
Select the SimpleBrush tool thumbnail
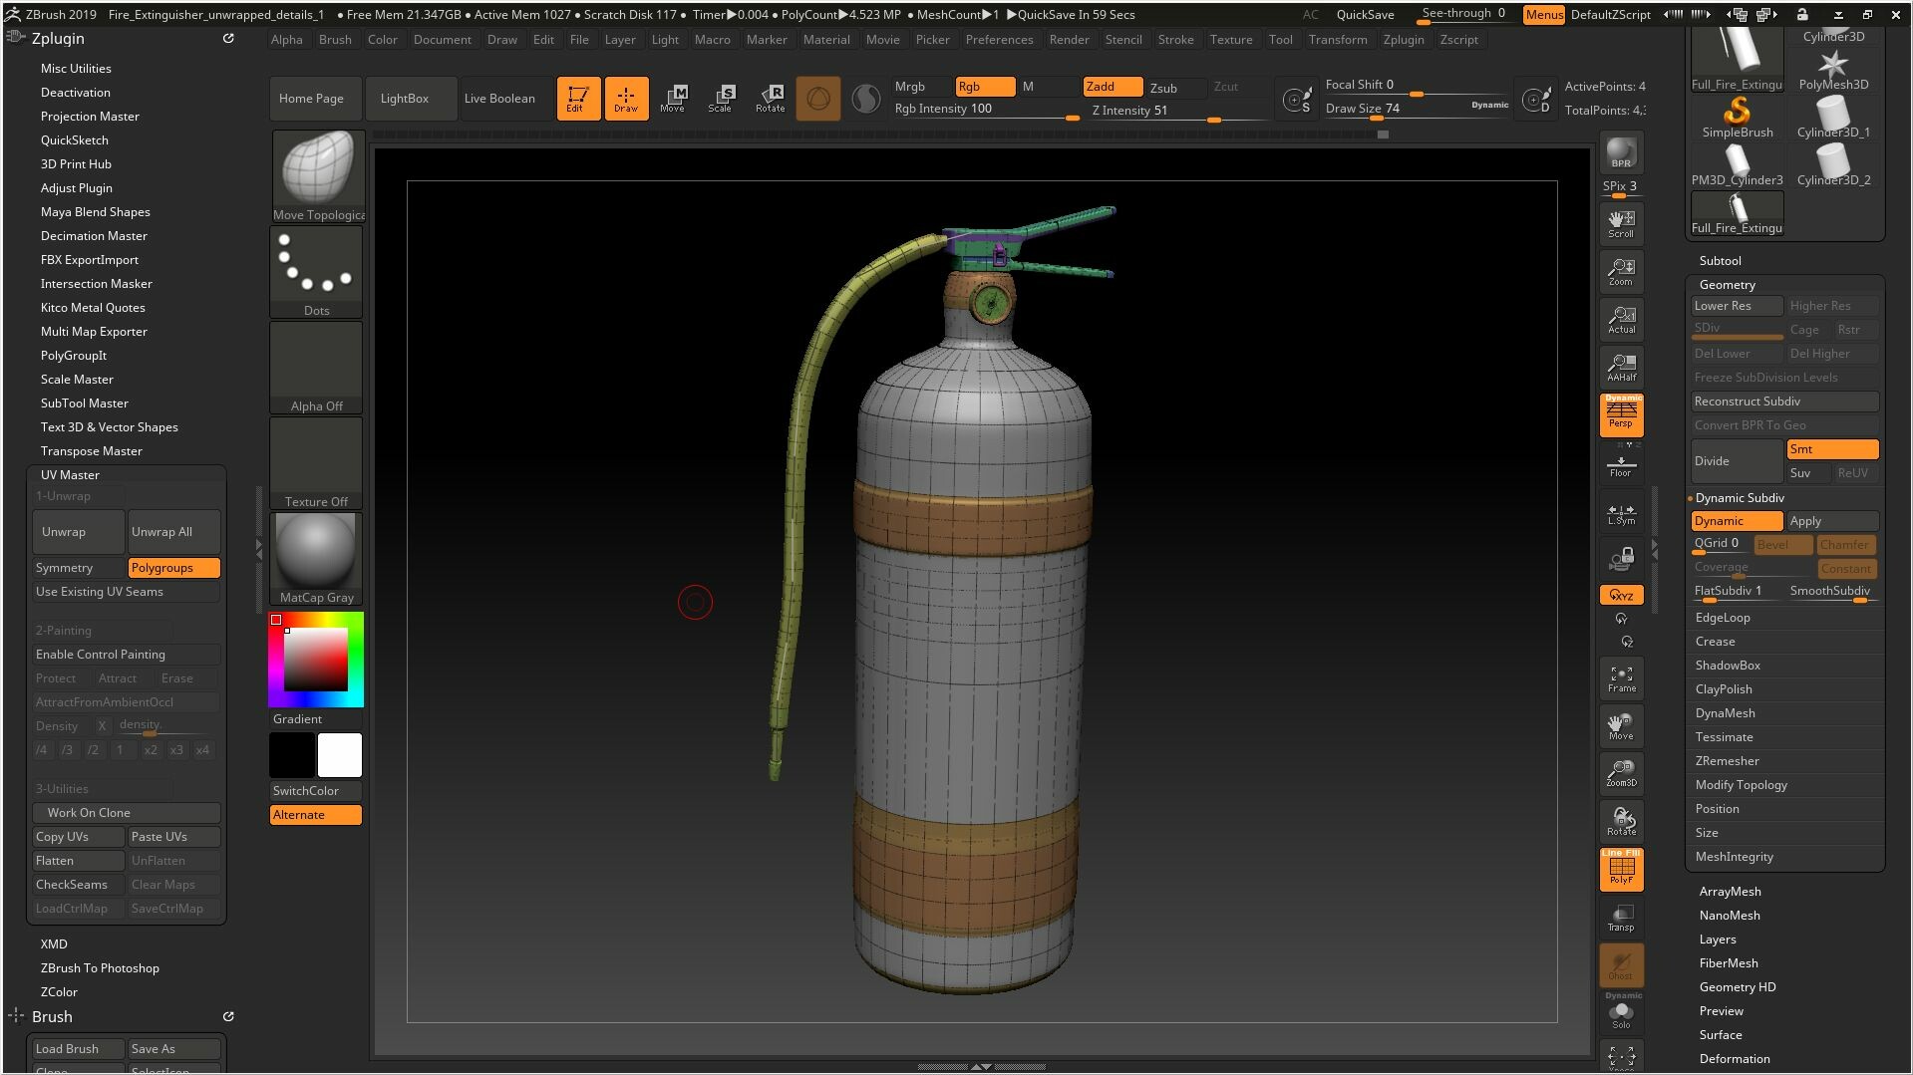click(x=1737, y=118)
